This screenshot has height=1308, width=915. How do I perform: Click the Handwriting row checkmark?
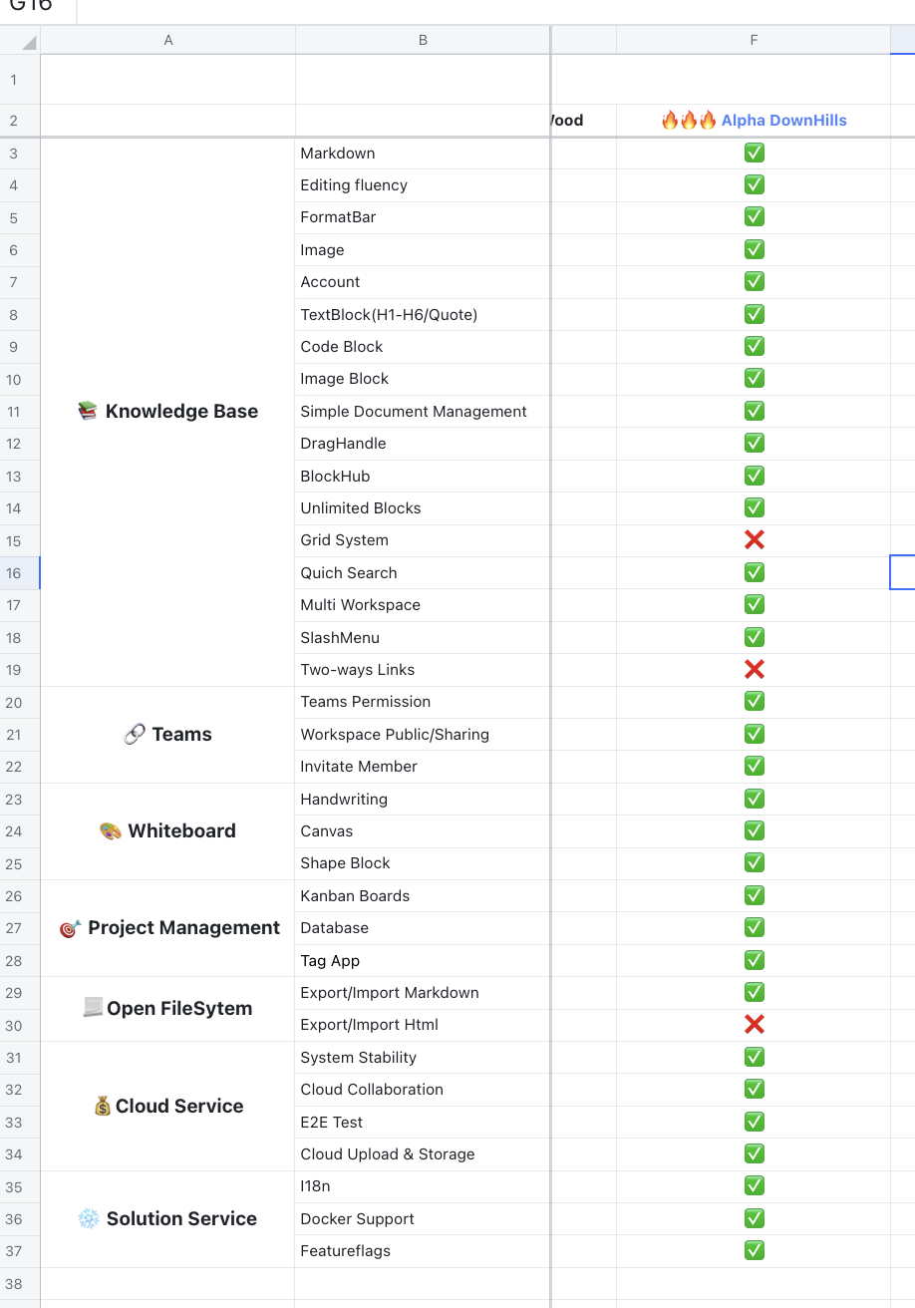click(755, 799)
